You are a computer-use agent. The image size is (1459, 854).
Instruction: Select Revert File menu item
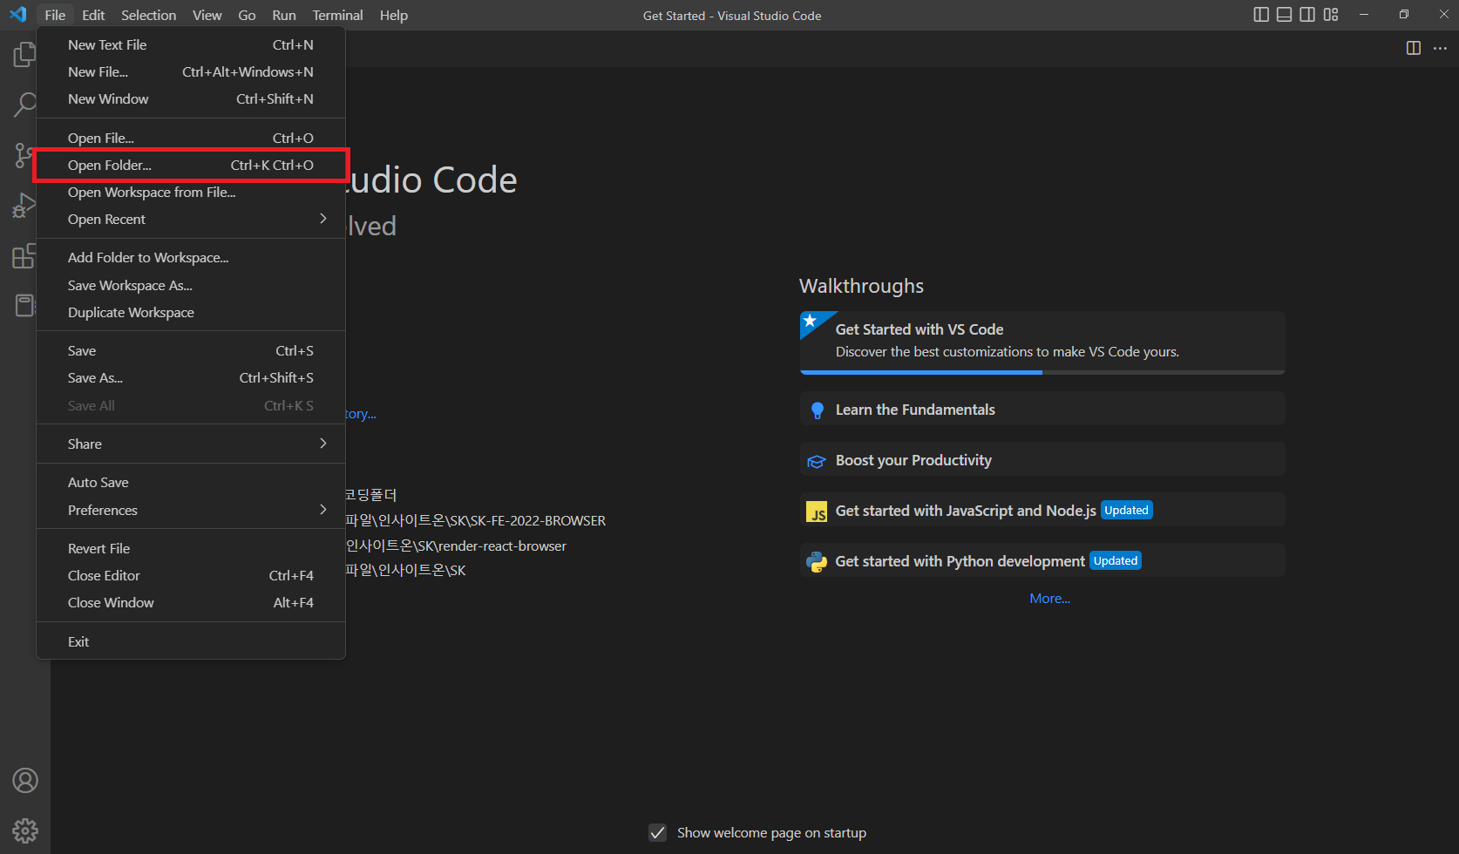click(x=191, y=548)
